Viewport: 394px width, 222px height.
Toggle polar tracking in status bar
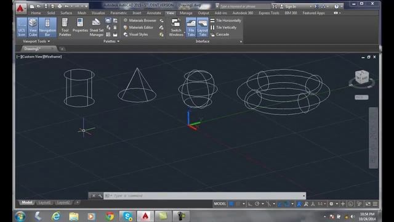click(257, 204)
